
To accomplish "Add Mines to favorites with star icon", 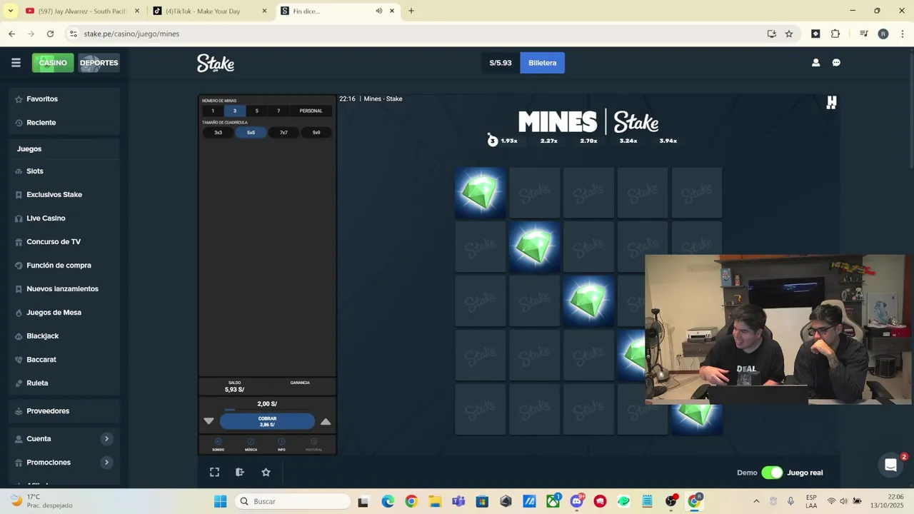I will (266, 472).
